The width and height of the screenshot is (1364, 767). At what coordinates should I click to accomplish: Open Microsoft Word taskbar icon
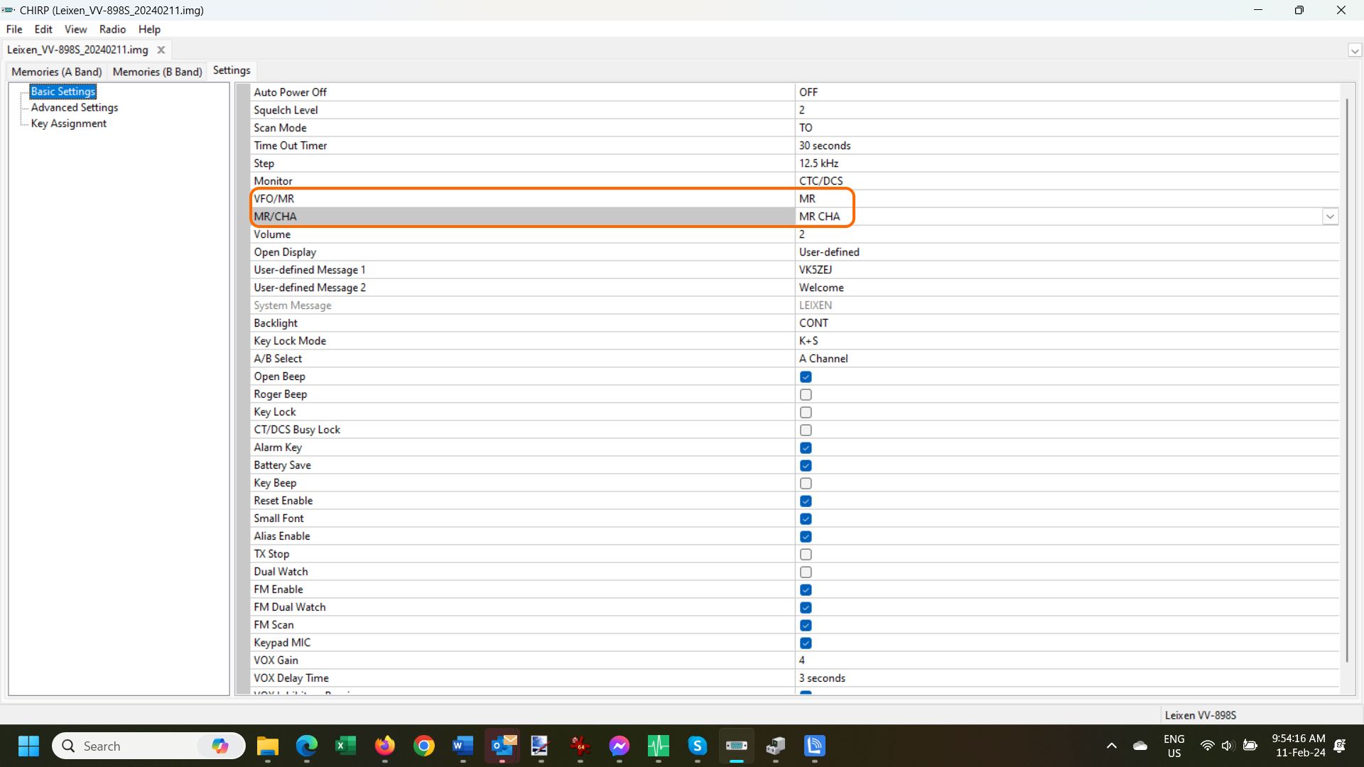point(462,746)
